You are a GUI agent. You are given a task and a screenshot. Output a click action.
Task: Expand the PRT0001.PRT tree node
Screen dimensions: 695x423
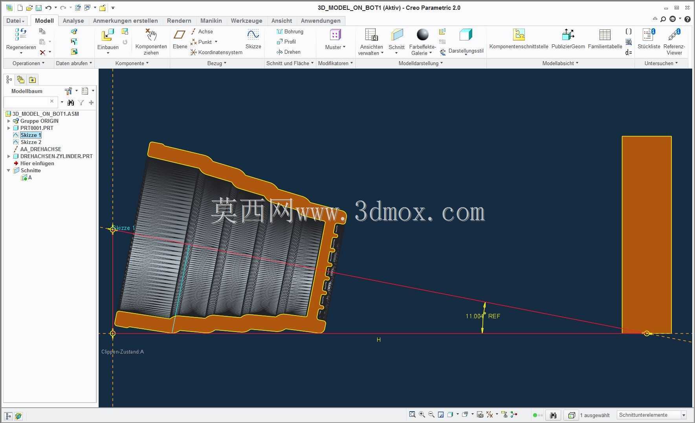point(9,128)
